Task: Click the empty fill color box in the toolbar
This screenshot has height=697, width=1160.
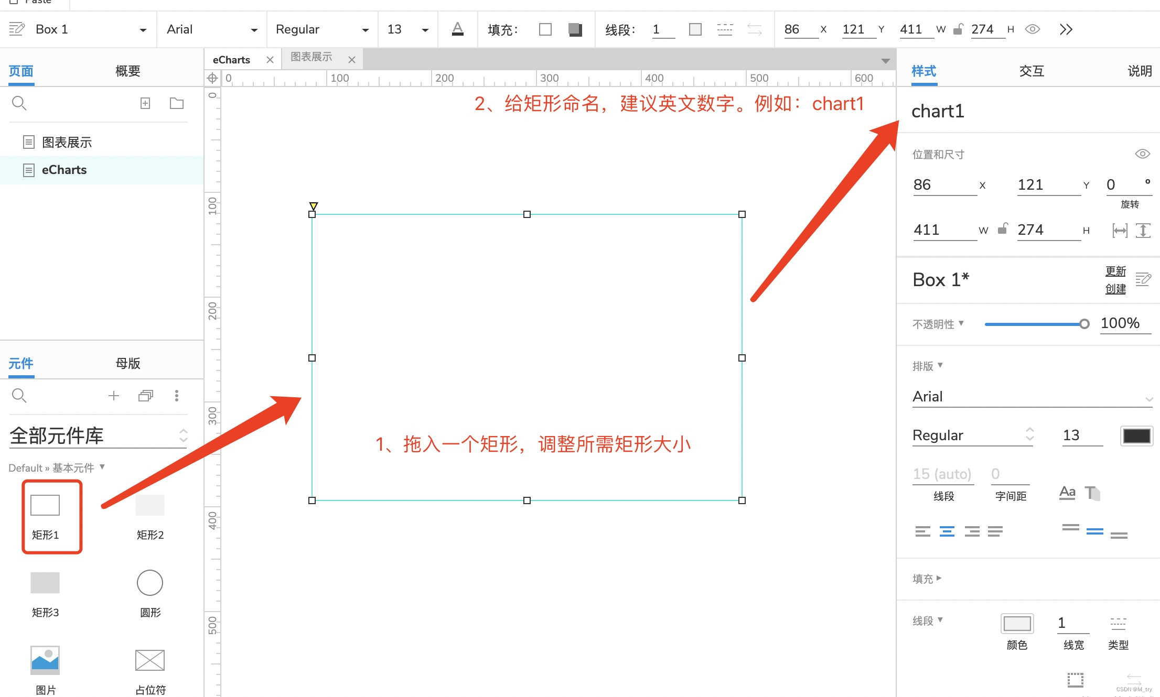Action: point(545,29)
